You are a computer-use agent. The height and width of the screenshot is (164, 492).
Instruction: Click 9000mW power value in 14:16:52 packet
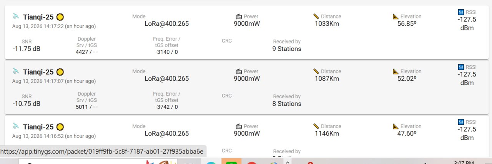(x=247, y=134)
